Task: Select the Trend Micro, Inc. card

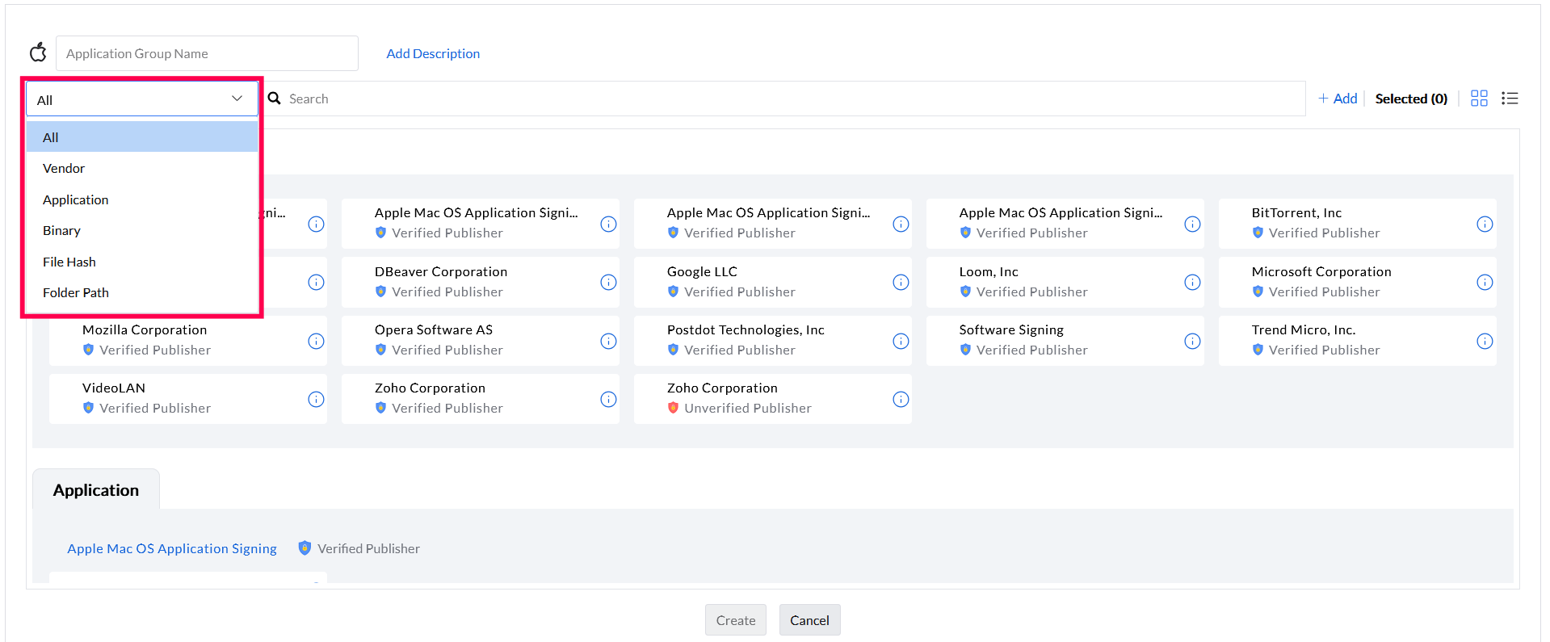Action: (1341, 340)
